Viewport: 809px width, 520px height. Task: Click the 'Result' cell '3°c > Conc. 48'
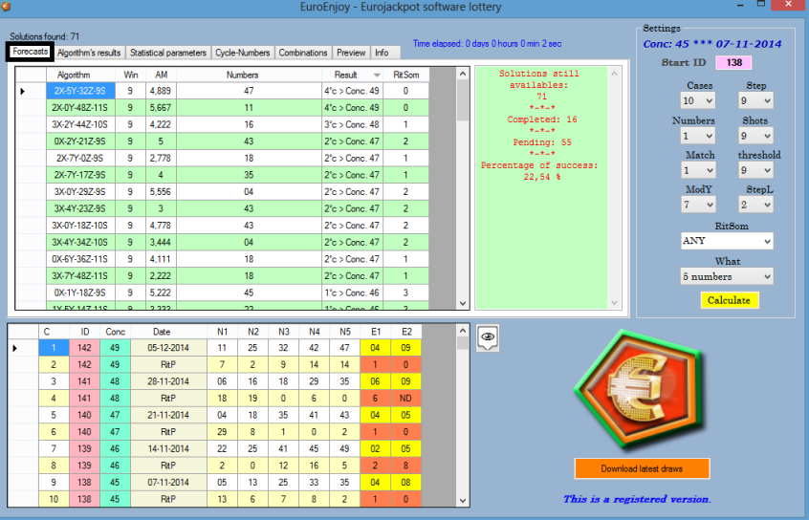tap(353, 124)
